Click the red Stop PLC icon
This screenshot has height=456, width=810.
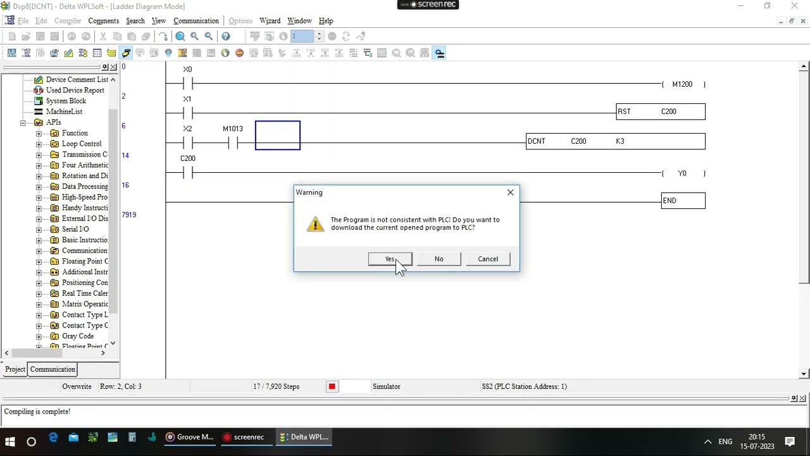click(x=239, y=53)
